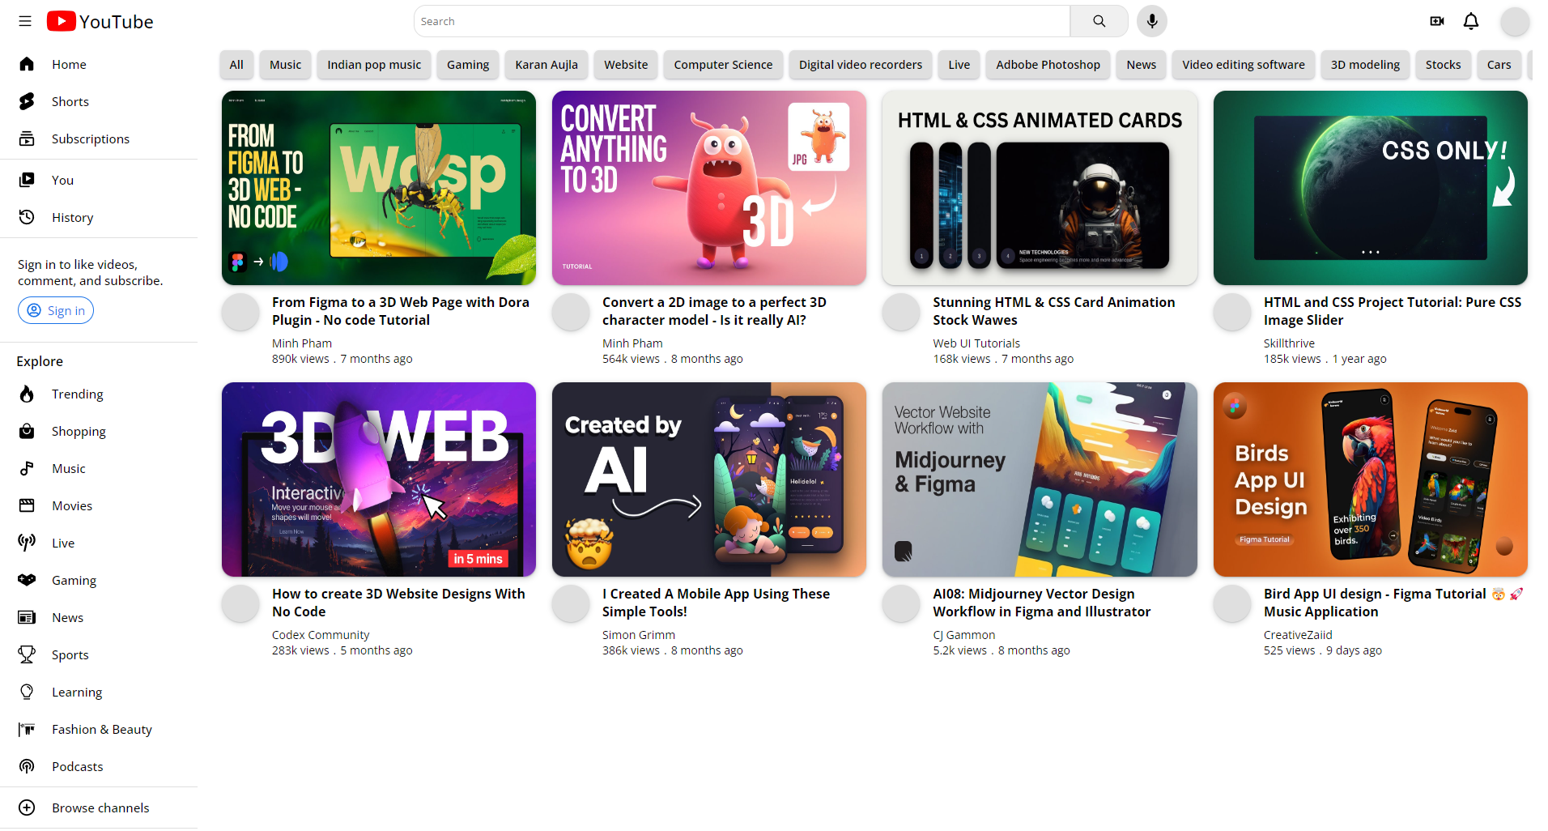Select the Stocks filter chip
Image resolution: width=1548 pixels, height=831 pixels.
[x=1444, y=65]
